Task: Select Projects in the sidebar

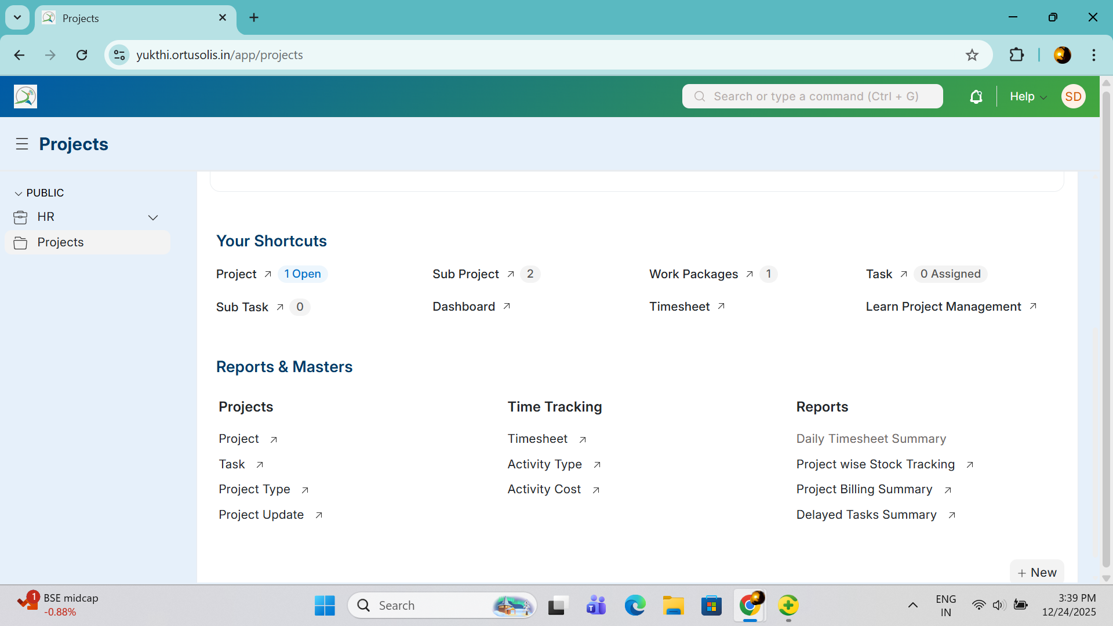Action: click(60, 242)
